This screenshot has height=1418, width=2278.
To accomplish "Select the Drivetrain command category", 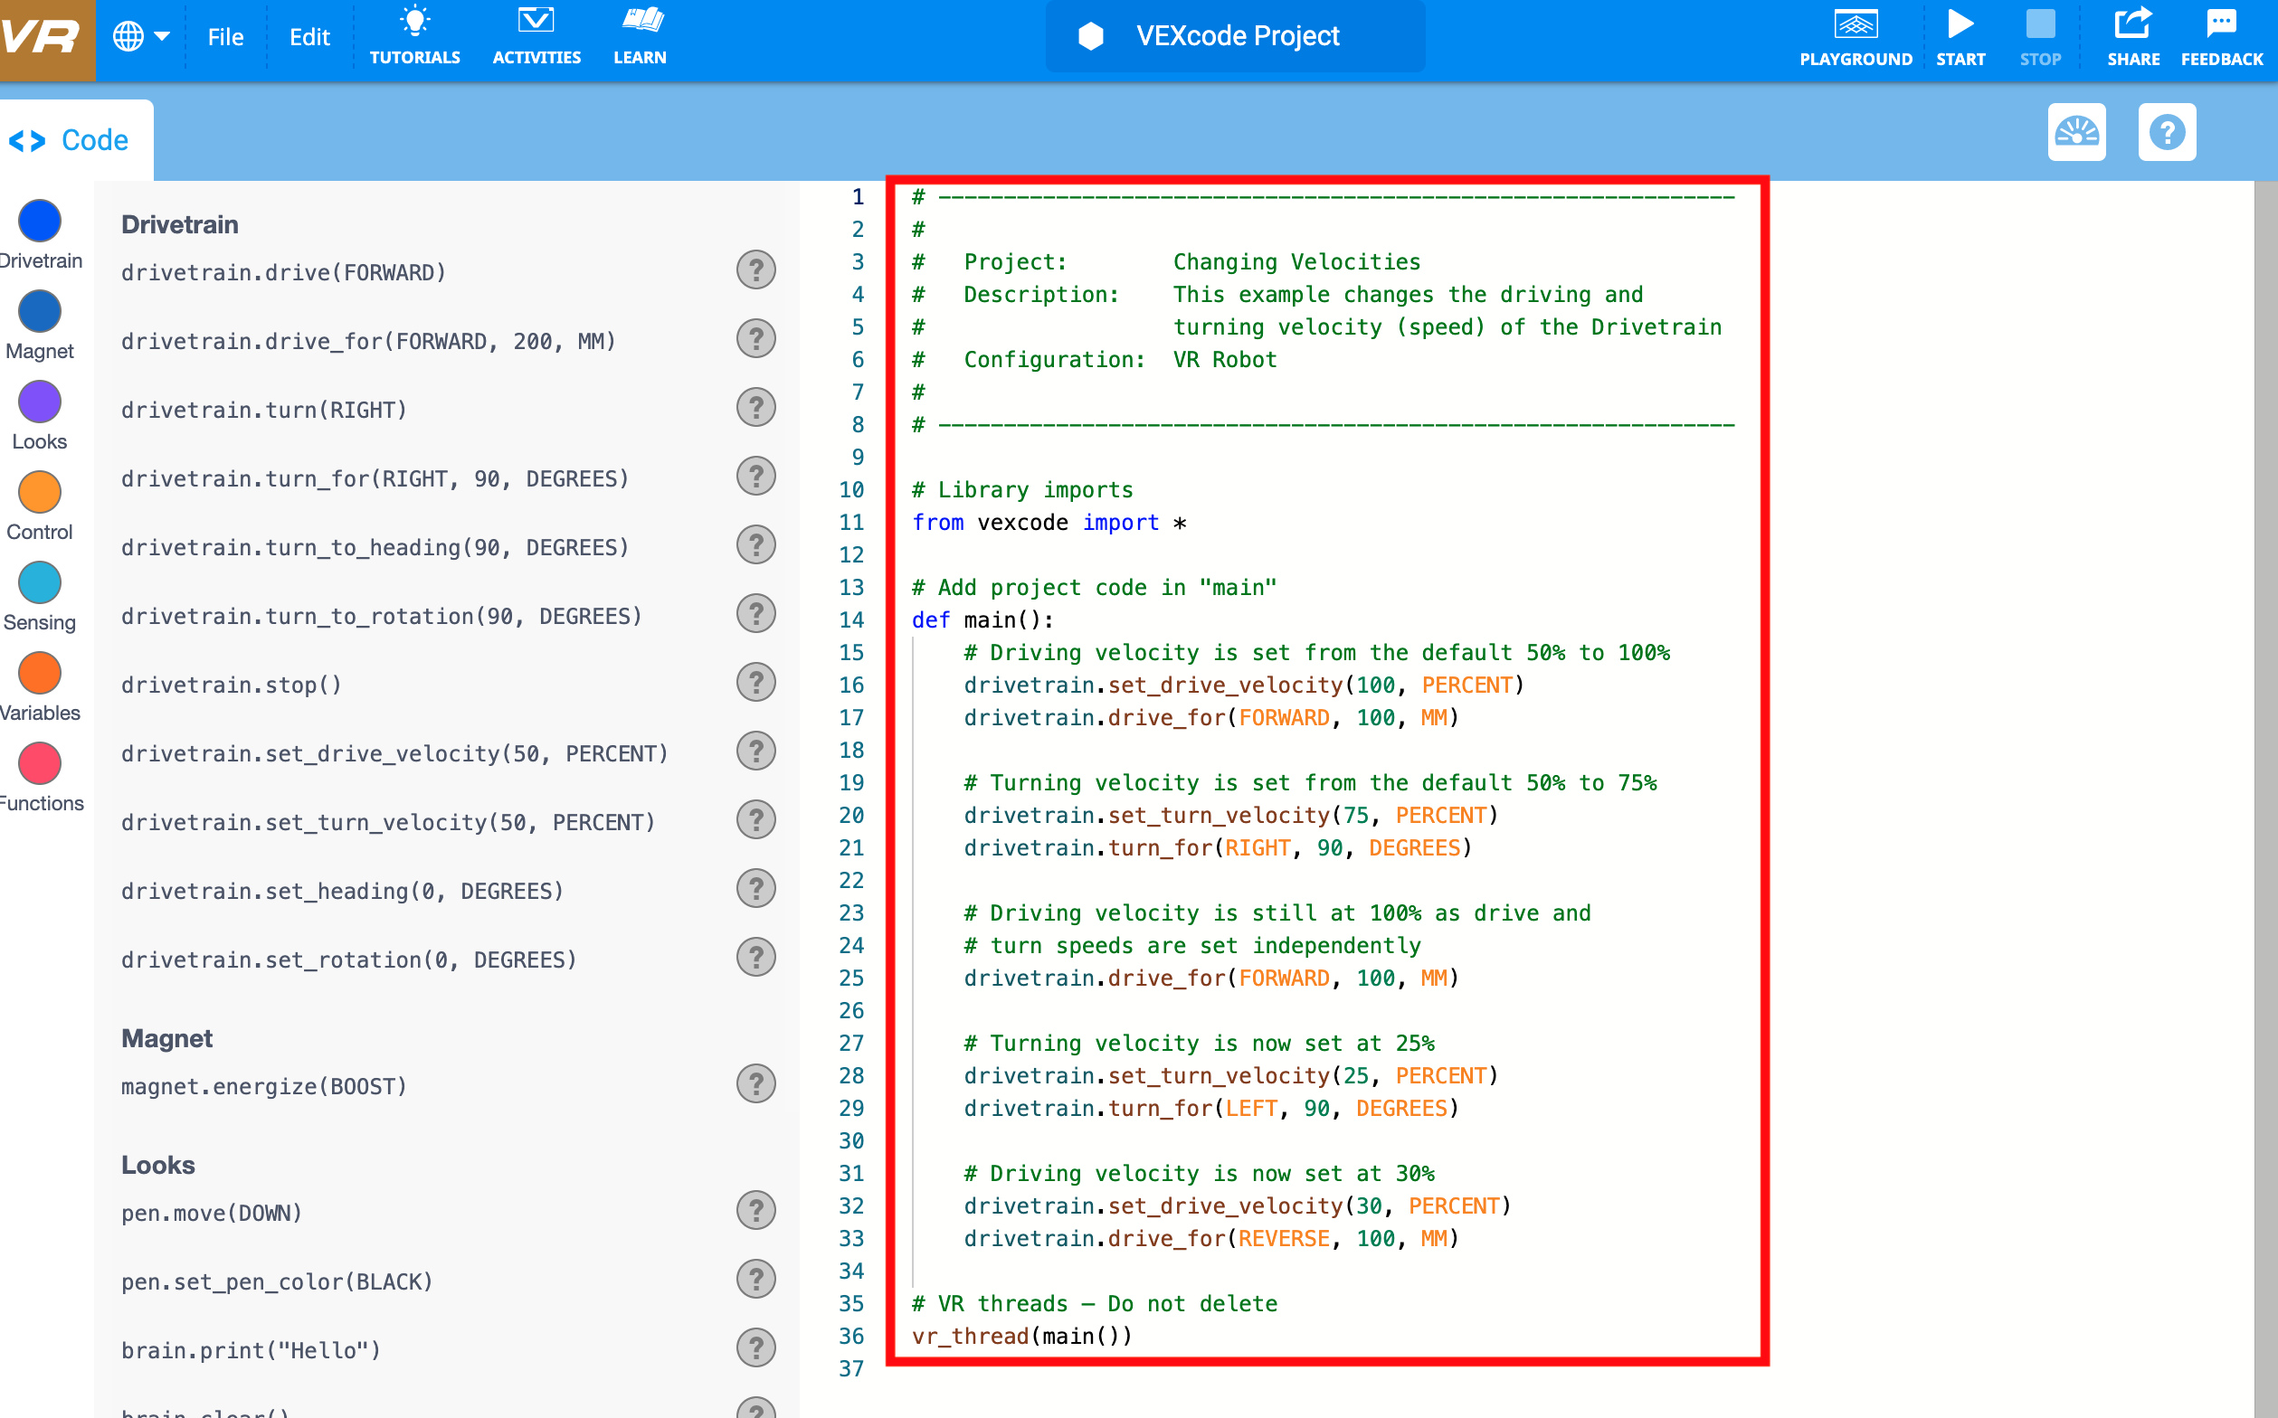I will point(39,222).
